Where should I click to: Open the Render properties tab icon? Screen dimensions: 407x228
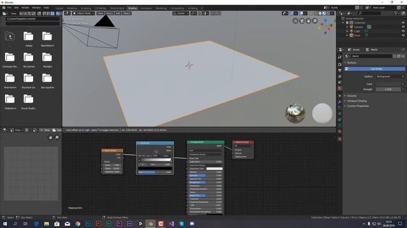pyautogui.click(x=340, y=65)
